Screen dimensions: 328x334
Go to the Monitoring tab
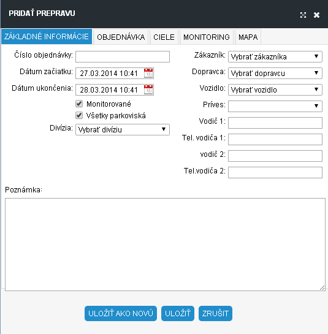(x=207, y=37)
